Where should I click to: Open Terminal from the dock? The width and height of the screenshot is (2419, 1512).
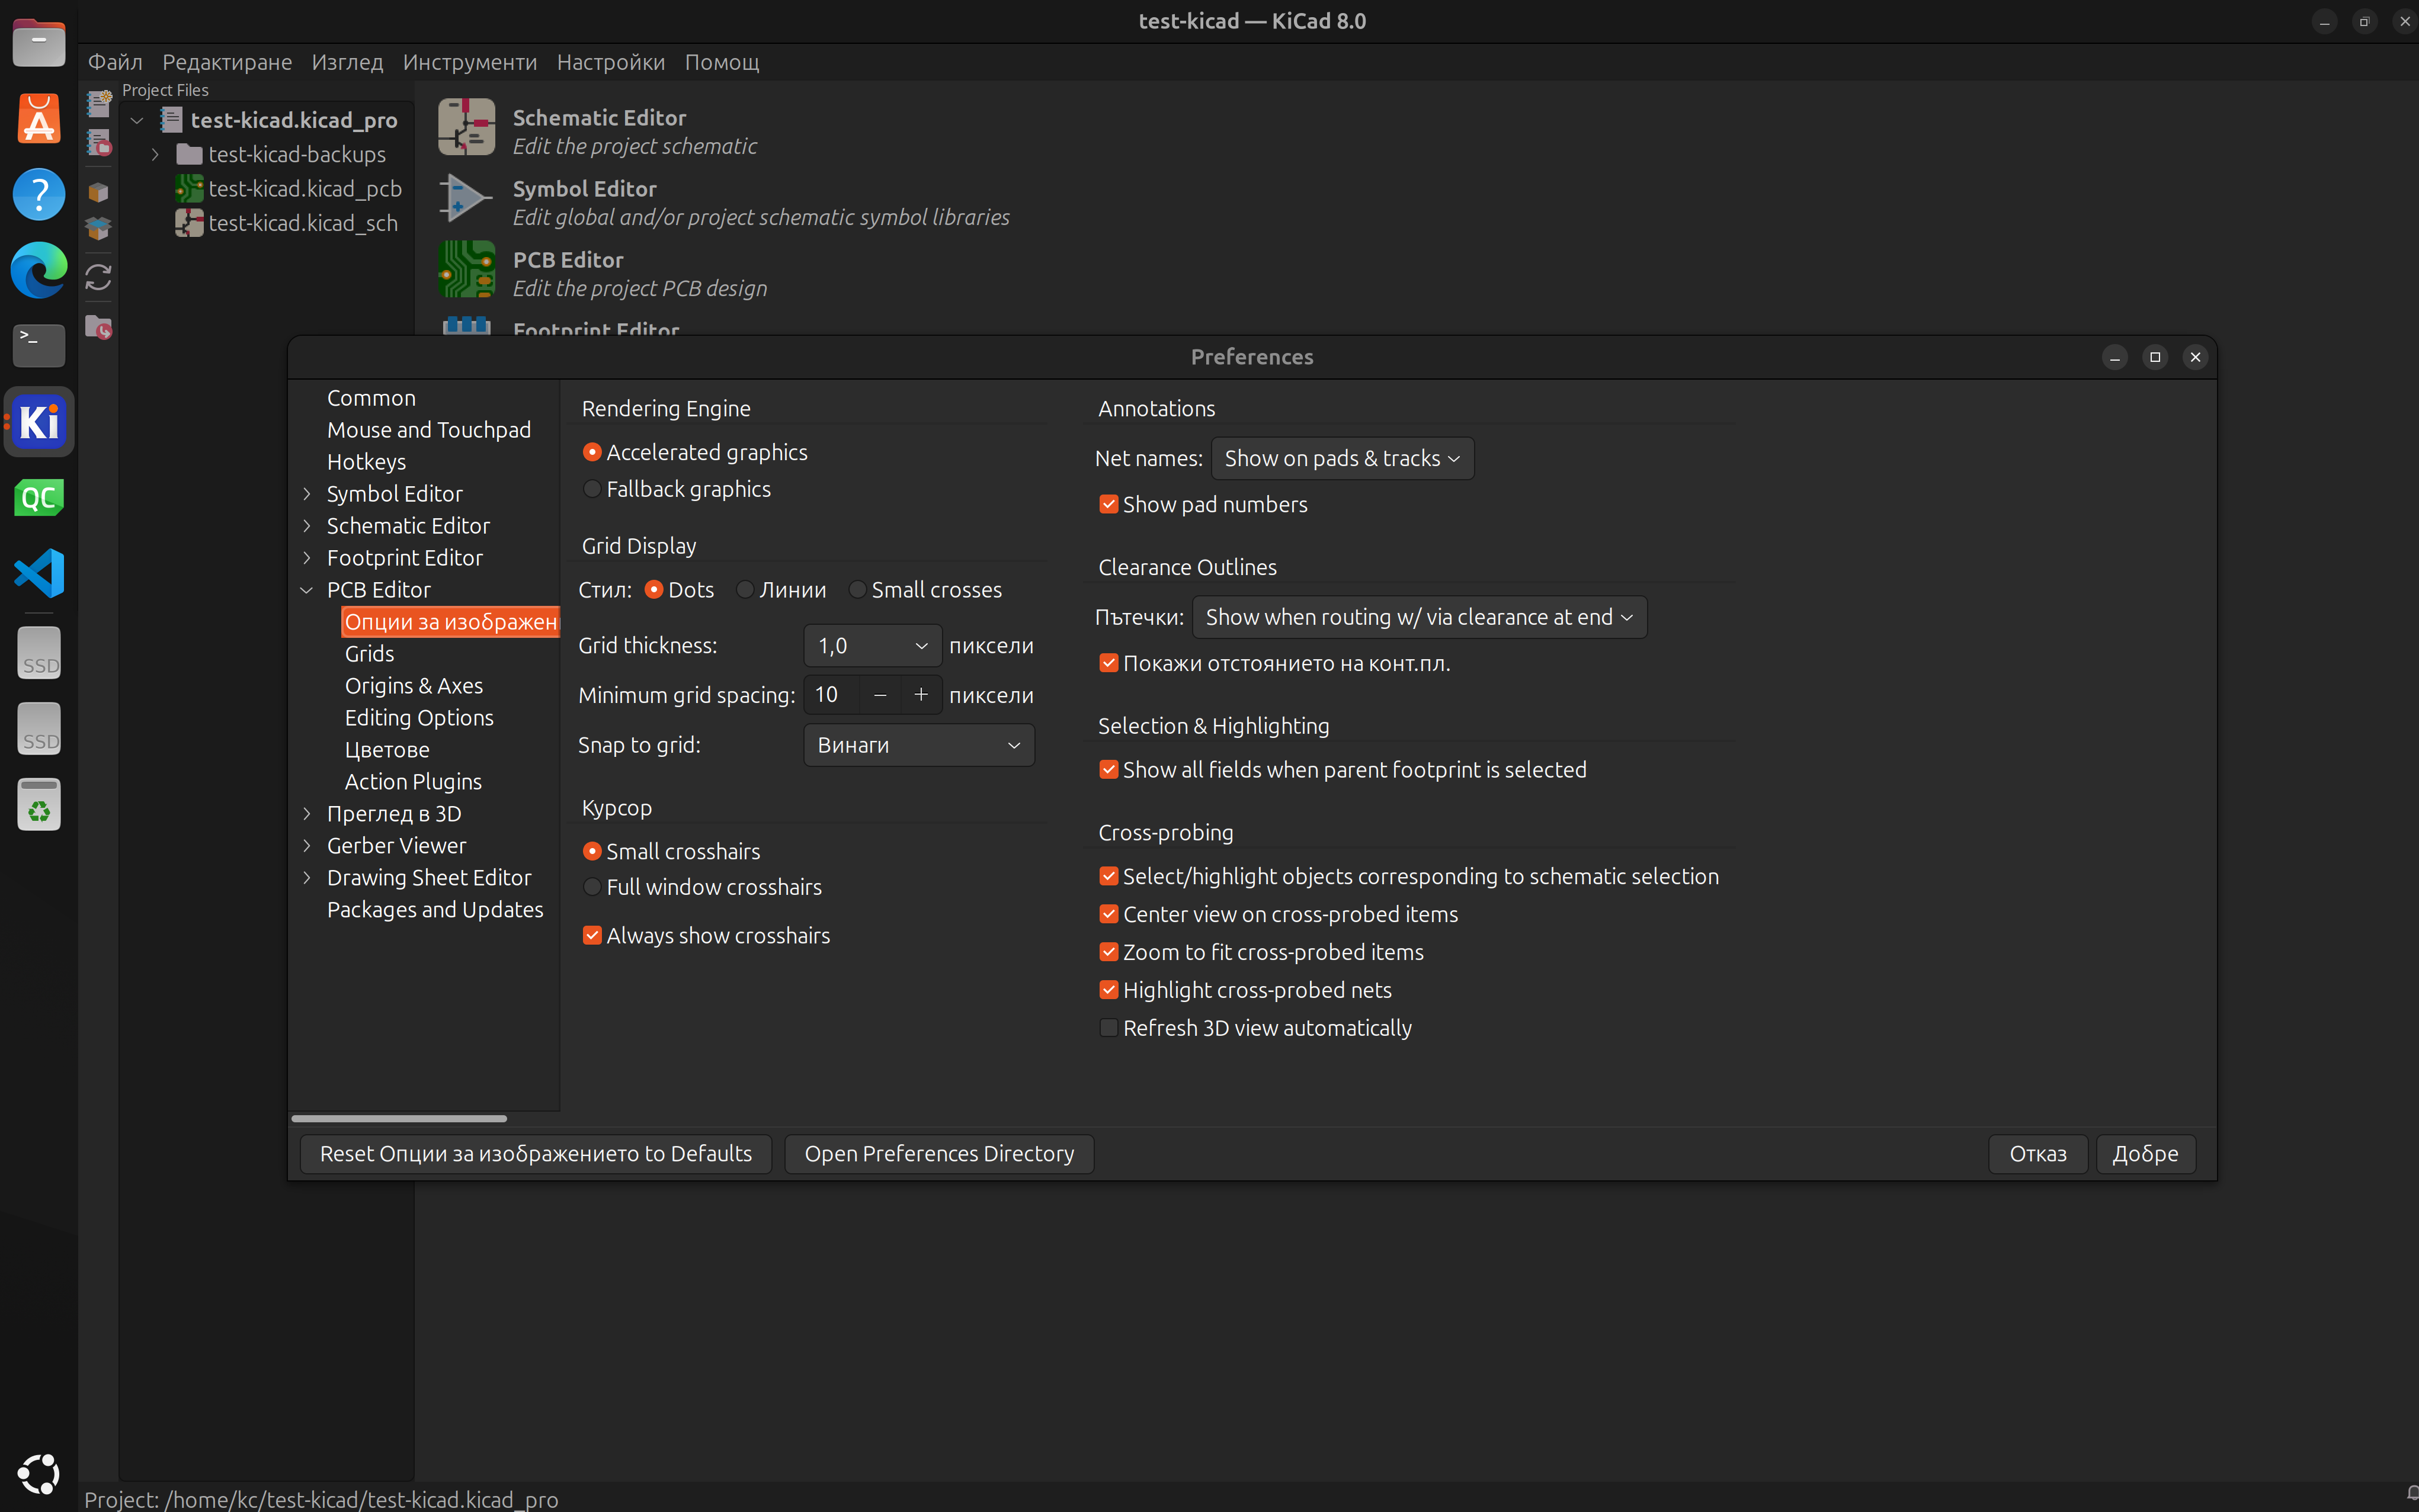point(39,346)
